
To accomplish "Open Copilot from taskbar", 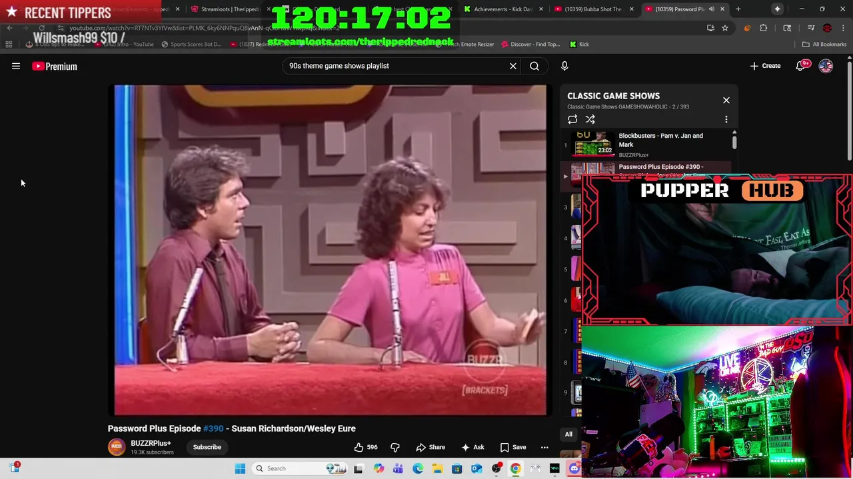I will pos(379,468).
